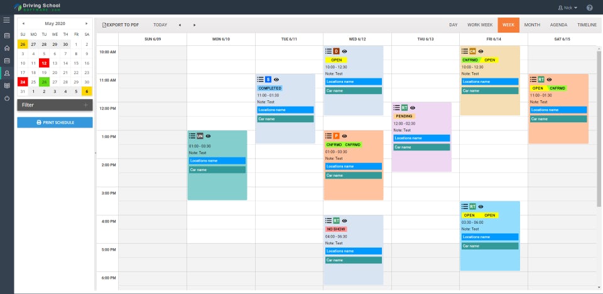The height and width of the screenshot is (294, 603).
Task: Click the D badge on Wednesday 10:00 appointment
Action: [336, 51]
